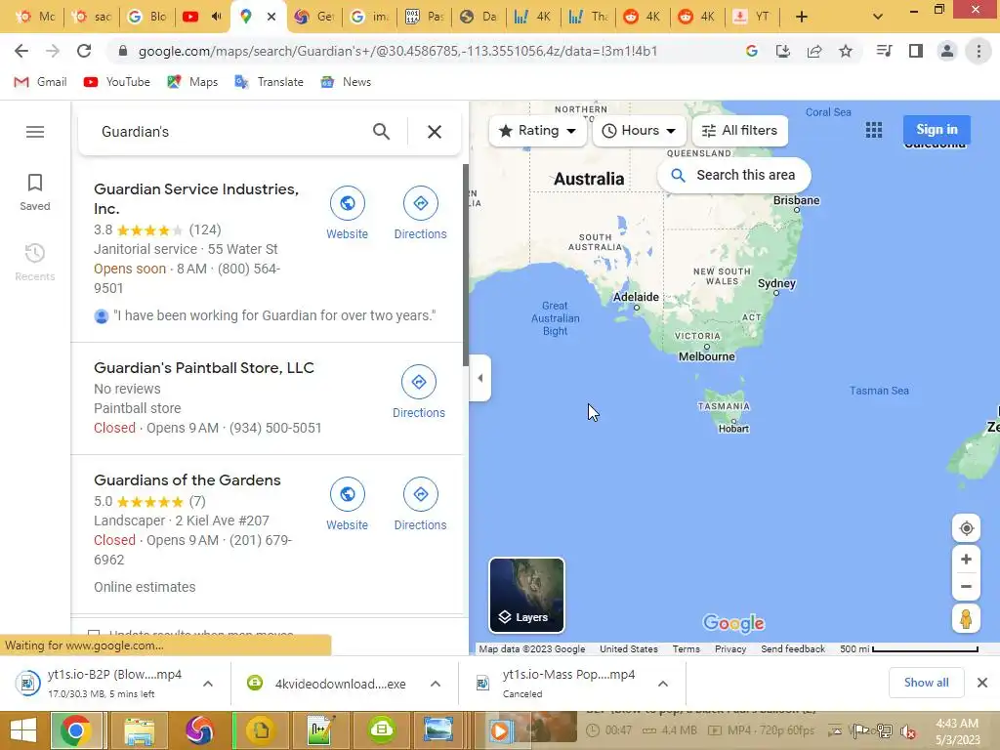Go back in browser history
This screenshot has width=1000, height=750.
(21, 51)
